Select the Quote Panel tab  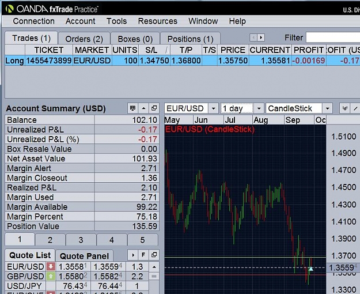(84, 256)
